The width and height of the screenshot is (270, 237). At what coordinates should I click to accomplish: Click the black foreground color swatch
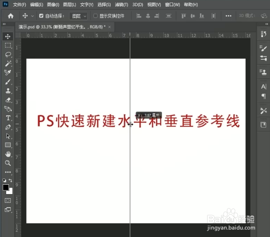(6, 187)
